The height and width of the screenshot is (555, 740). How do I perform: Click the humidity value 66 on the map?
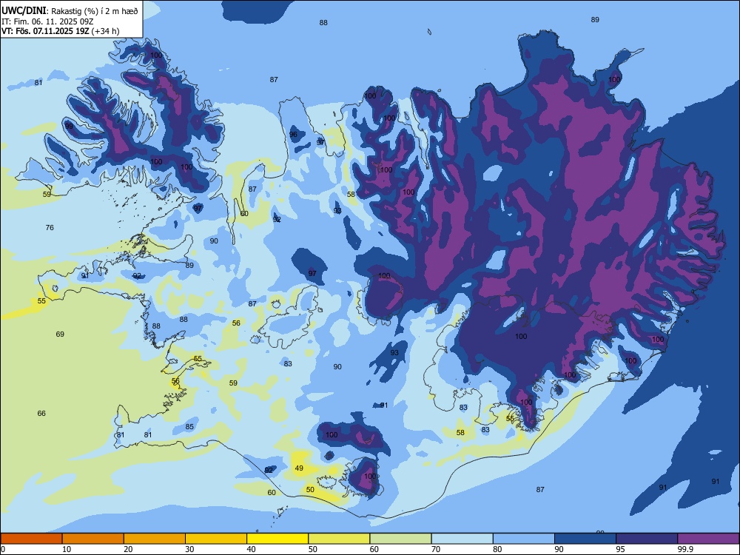41,414
